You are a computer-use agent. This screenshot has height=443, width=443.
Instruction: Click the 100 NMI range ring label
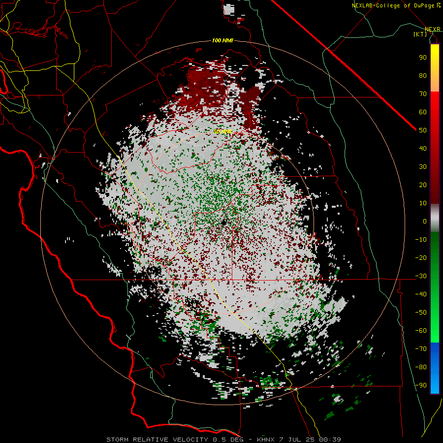click(x=222, y=40)
